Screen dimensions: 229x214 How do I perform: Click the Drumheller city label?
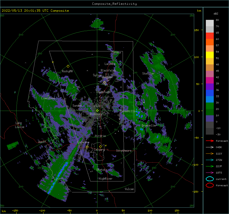coord(149,125)
